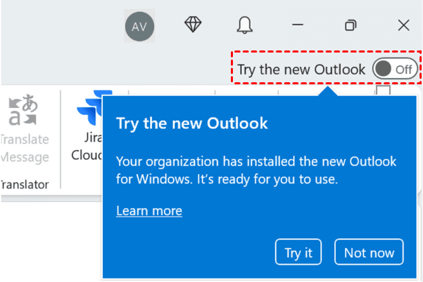The width and height of the screenshot is (423, 282).
Task: Follow the Learn more link
Action: coord(149,211)
